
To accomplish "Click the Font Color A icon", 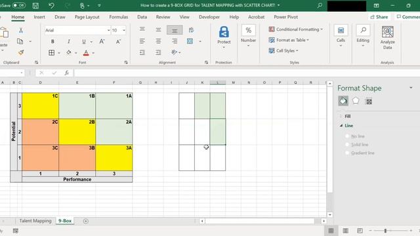I will click(x=86, y=52).
